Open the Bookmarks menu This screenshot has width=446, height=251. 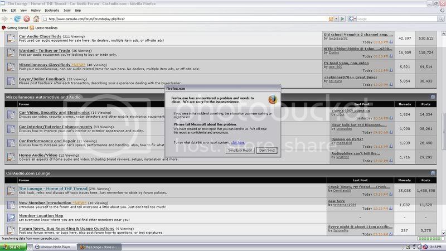coord(52,11)
